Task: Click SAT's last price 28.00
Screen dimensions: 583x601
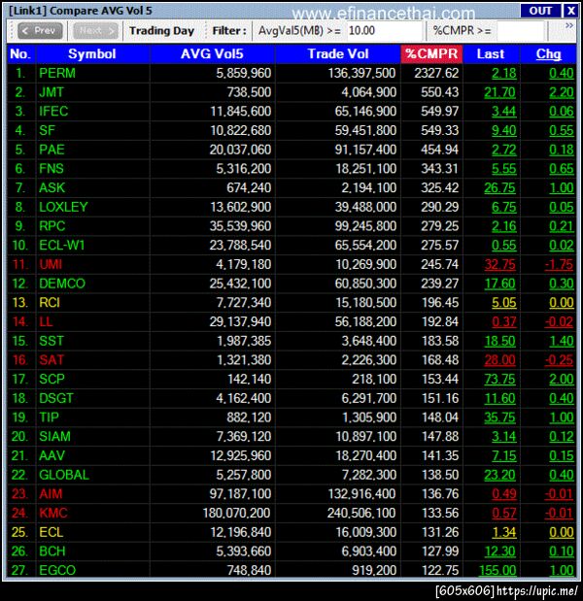Action: click(500, 360)
